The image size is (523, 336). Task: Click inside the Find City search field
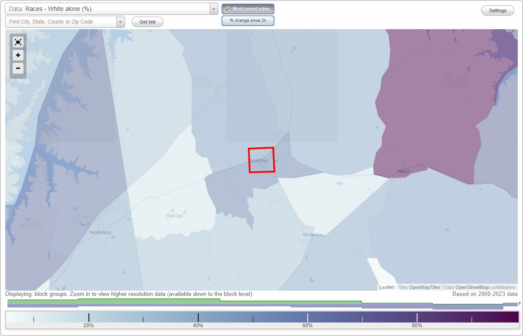(x=61, y=21)
